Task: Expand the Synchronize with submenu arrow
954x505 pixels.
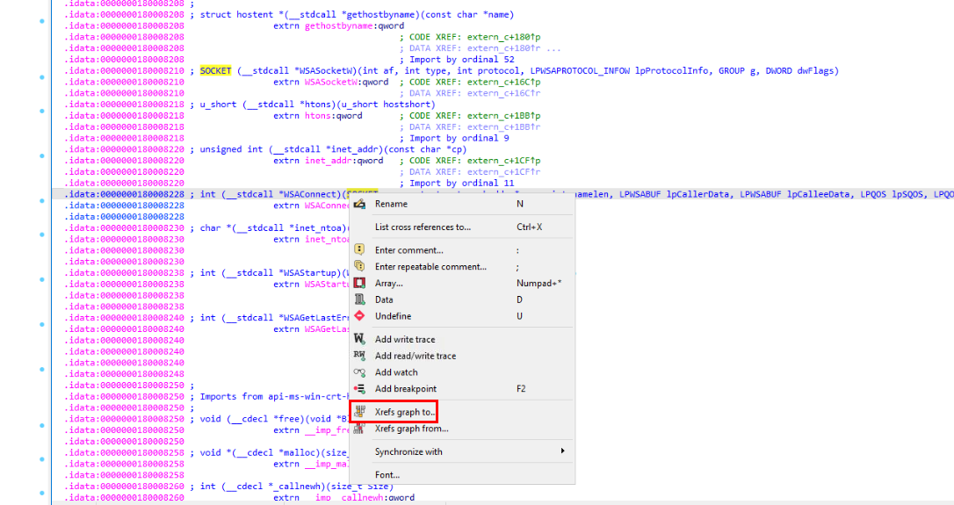Action: pyautogui.click(x=562, y=451)
